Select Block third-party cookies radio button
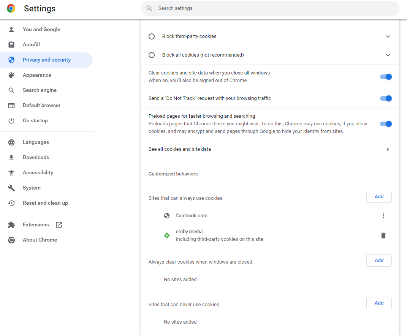 click(152, 36)
